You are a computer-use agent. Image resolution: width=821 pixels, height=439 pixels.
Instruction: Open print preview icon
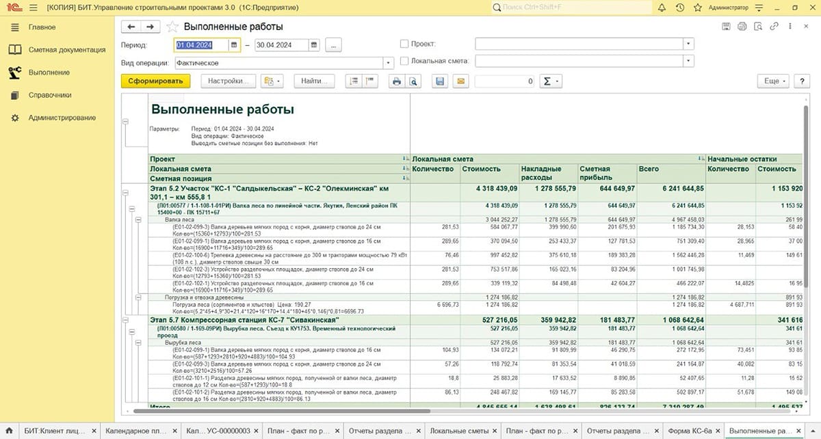413,81
